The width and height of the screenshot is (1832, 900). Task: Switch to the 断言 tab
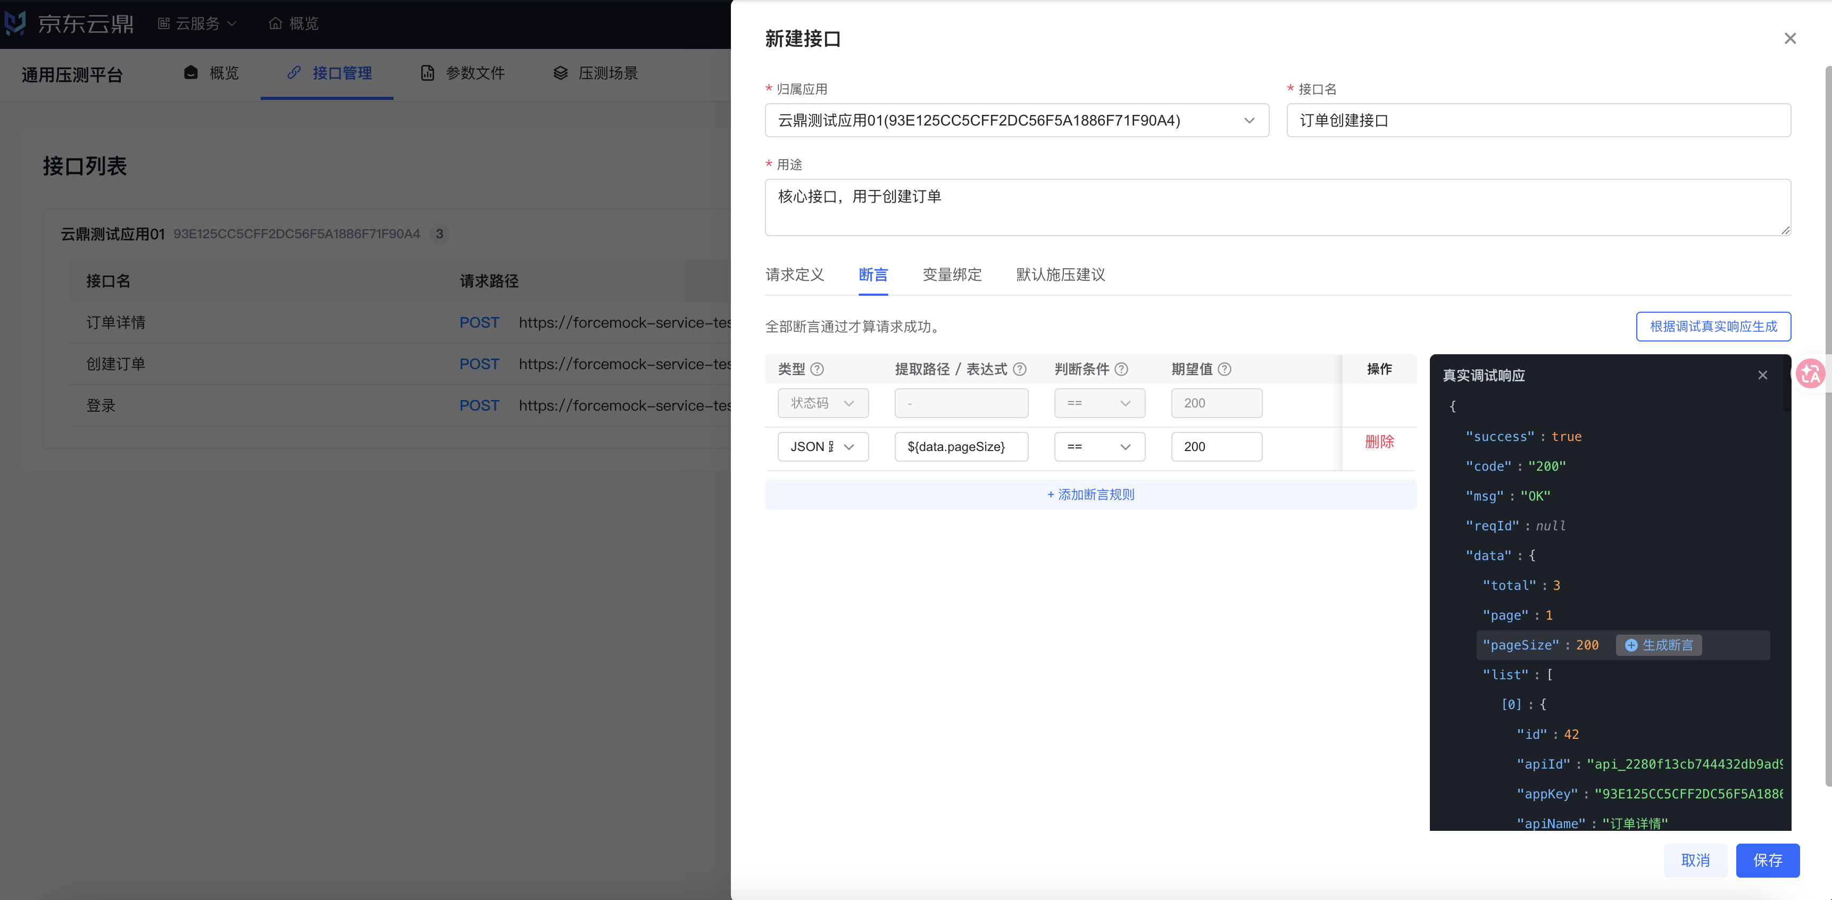(872, 274)
